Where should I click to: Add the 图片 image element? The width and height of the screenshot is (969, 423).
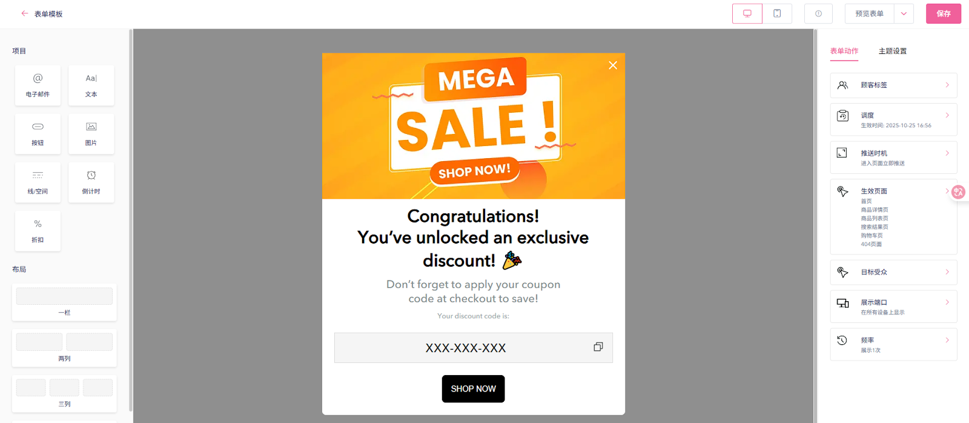click(91, 134)
